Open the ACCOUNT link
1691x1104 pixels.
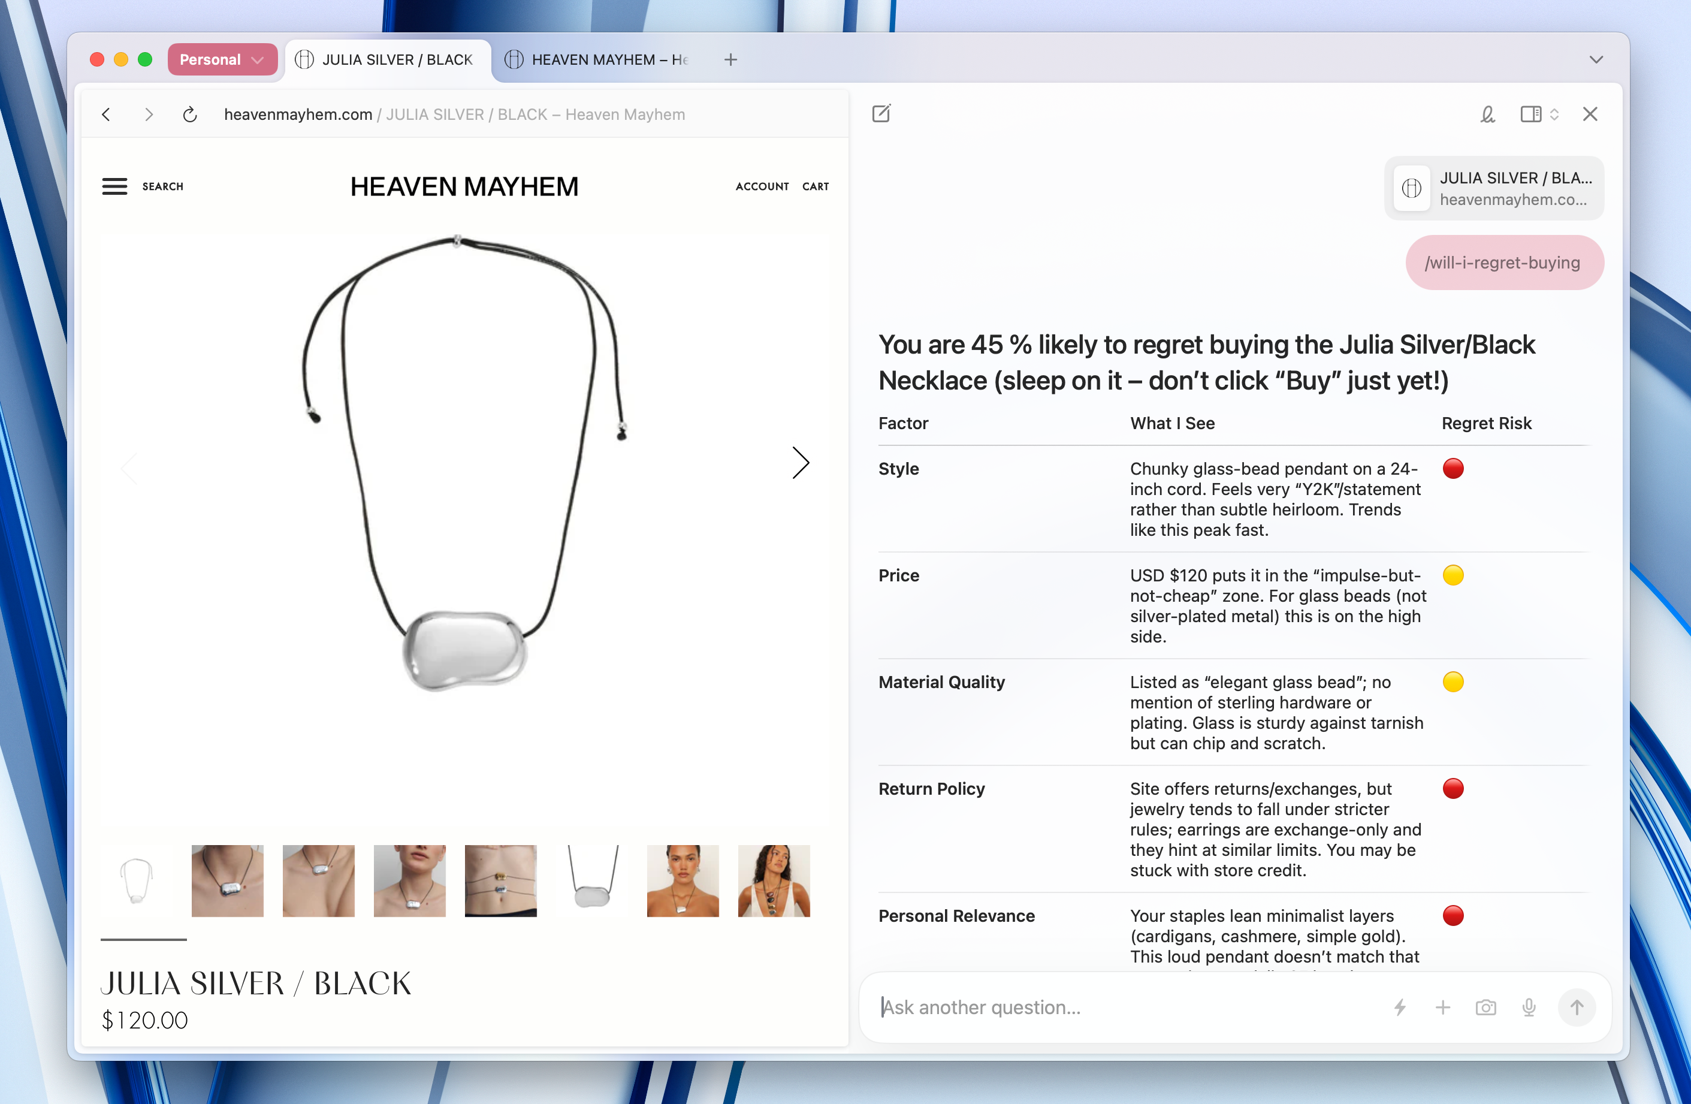click(762, 186)
